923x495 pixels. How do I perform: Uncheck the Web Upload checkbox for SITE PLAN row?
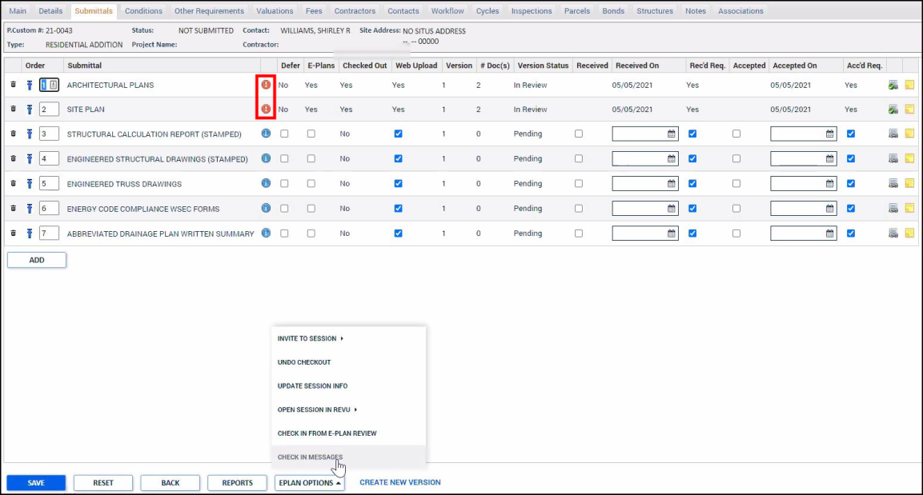click(398, 109)
